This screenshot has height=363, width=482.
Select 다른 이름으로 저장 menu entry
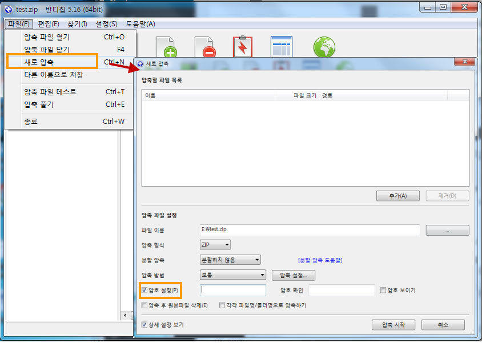(x=70, y=75)
